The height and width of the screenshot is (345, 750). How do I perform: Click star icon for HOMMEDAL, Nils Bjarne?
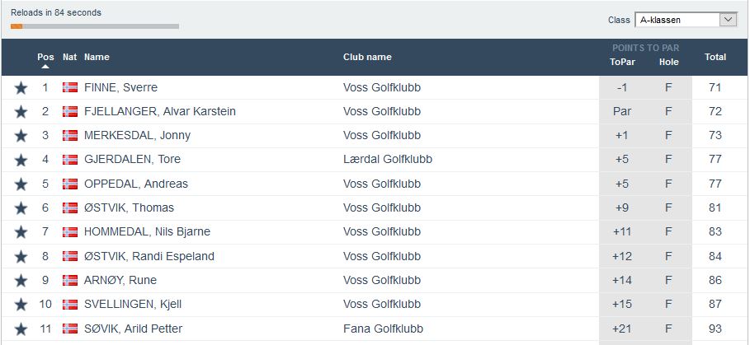point(21,232)
